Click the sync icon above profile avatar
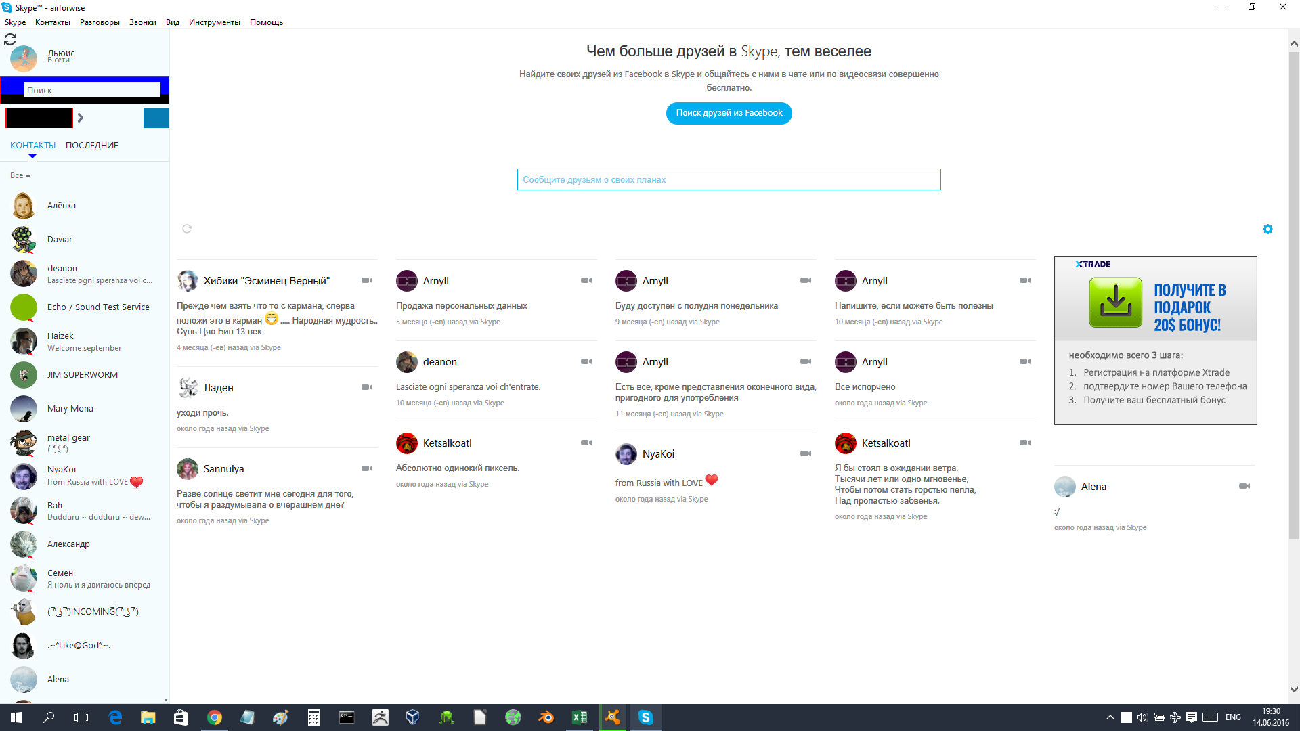1300x731 pixels. (10, 39)
